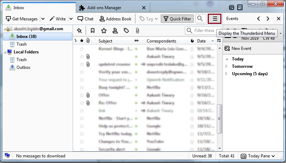Viewport: 286px width, 163px height.
Task: Sort by attachment column header
Action: 88,41
